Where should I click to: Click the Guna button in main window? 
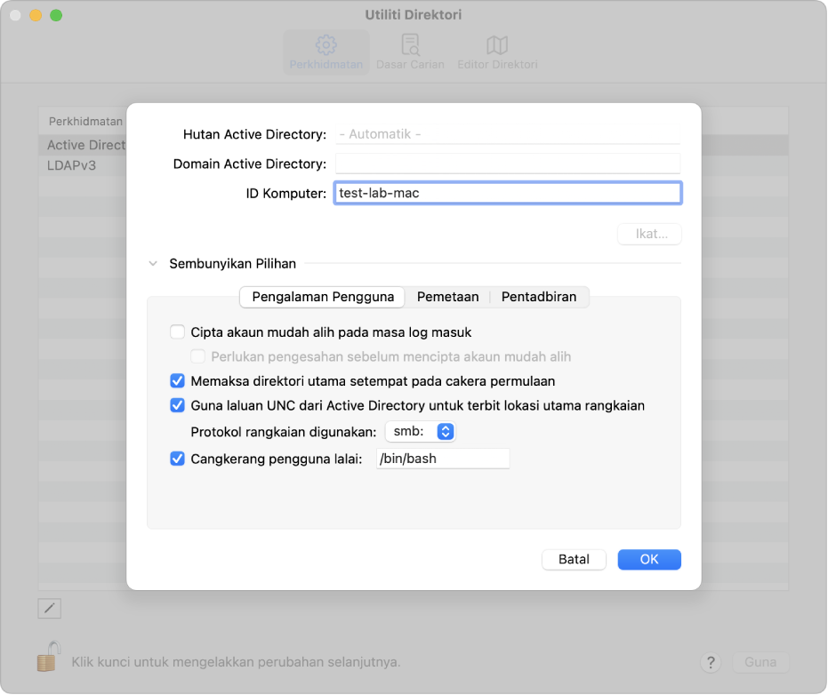click(760, 662)
